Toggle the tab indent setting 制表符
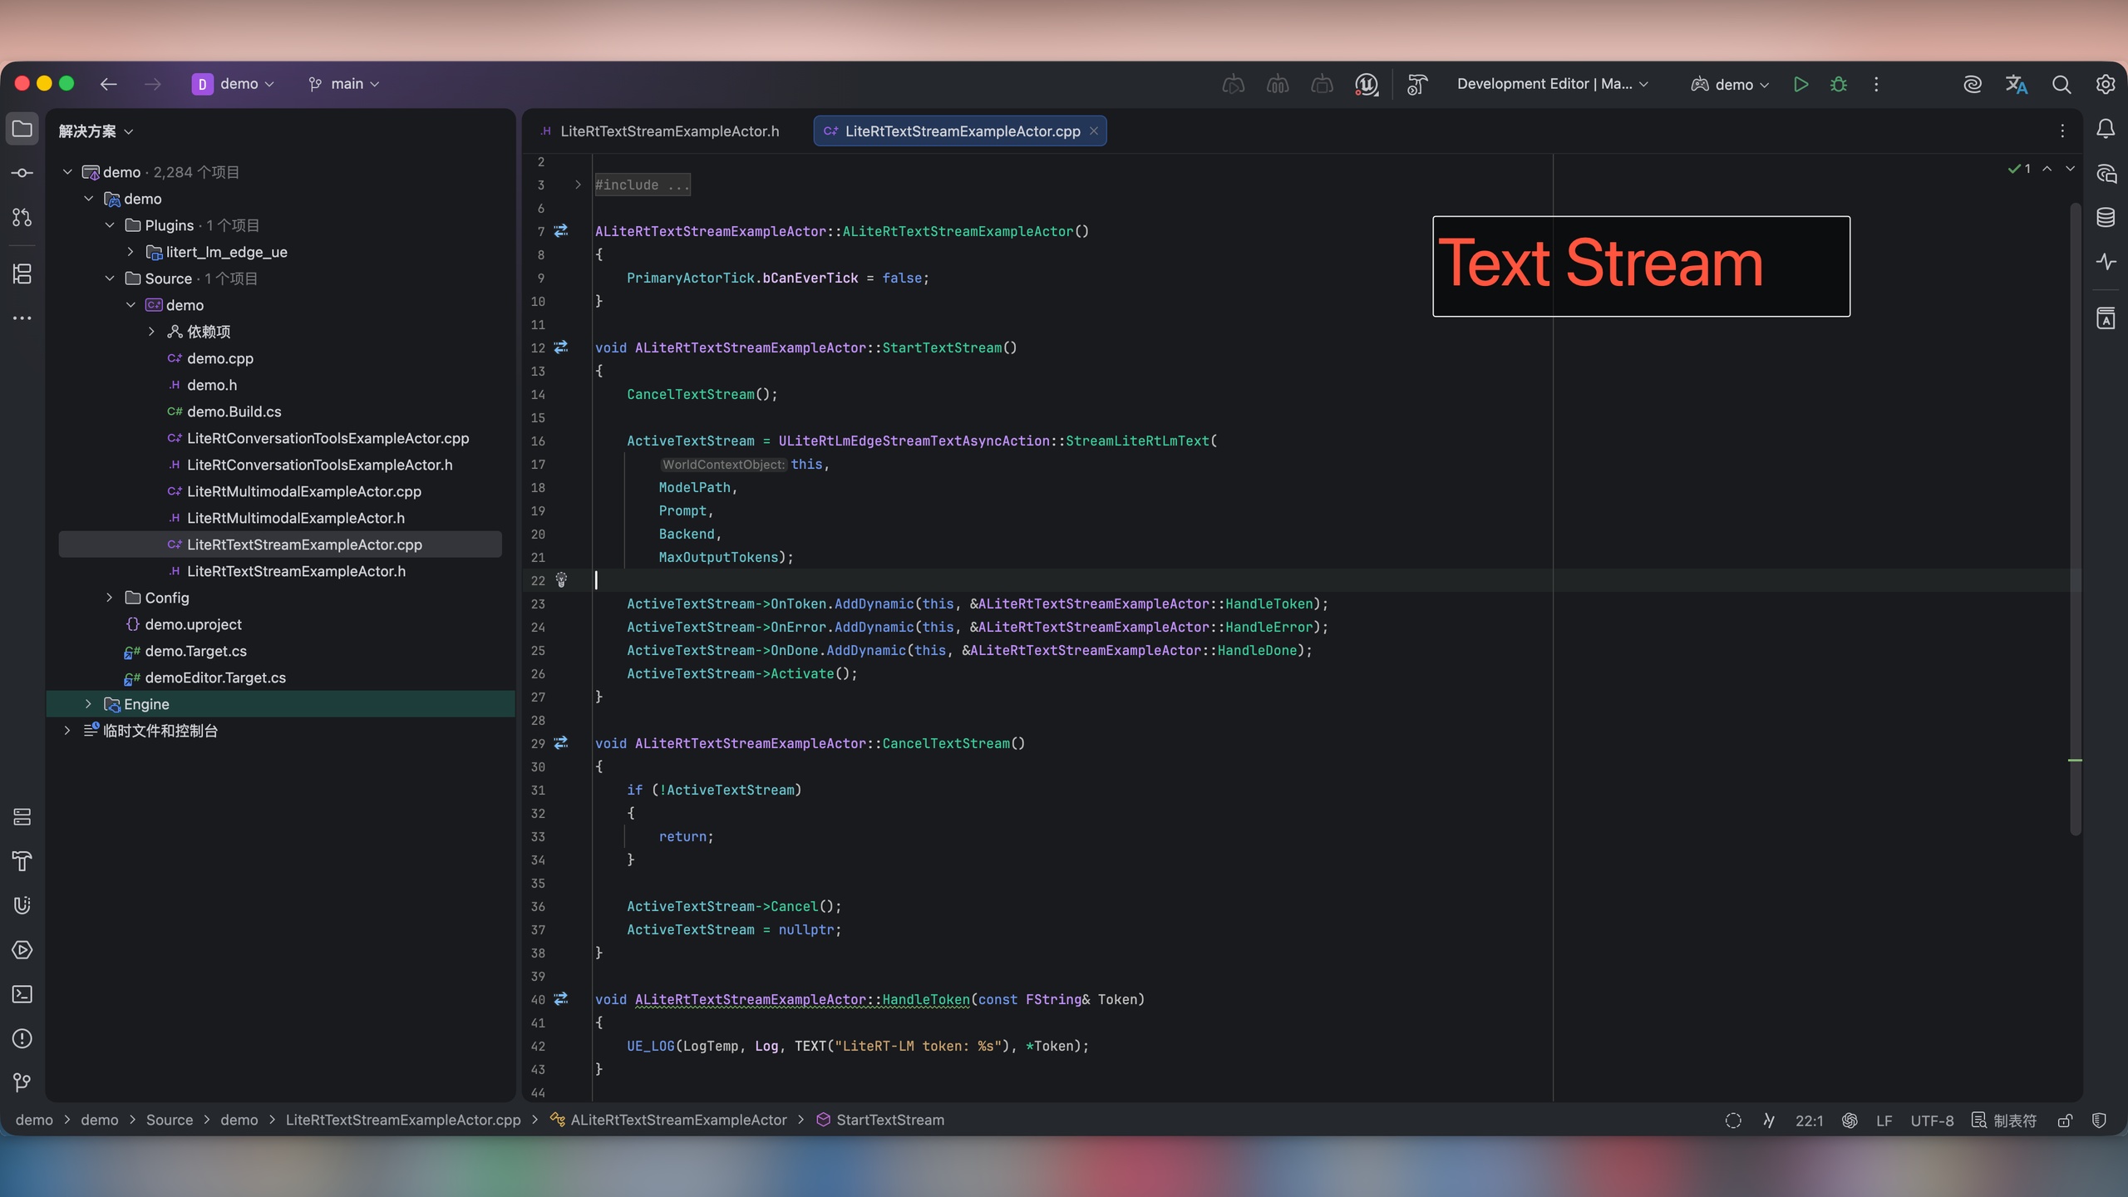The width and height of the screenshot is (2128, 1197). point(2004,1121)
